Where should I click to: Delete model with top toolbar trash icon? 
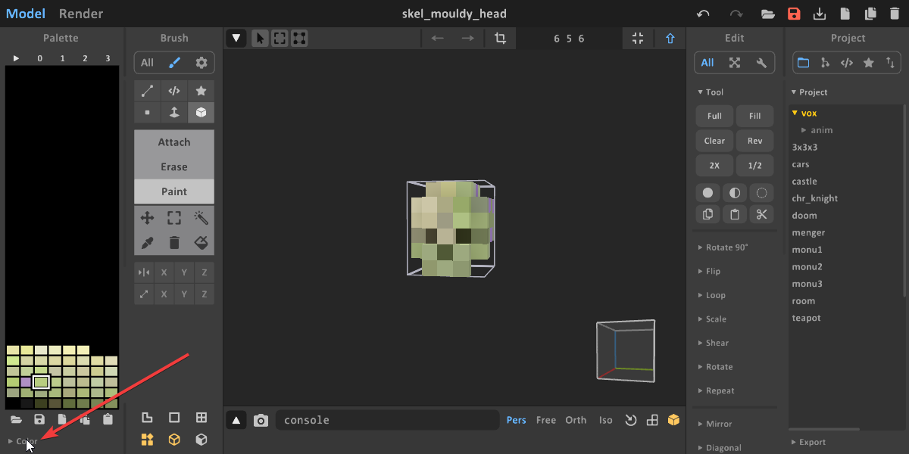tap(895, 14)
